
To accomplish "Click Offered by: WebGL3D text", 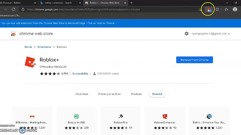I will [53, 67].
